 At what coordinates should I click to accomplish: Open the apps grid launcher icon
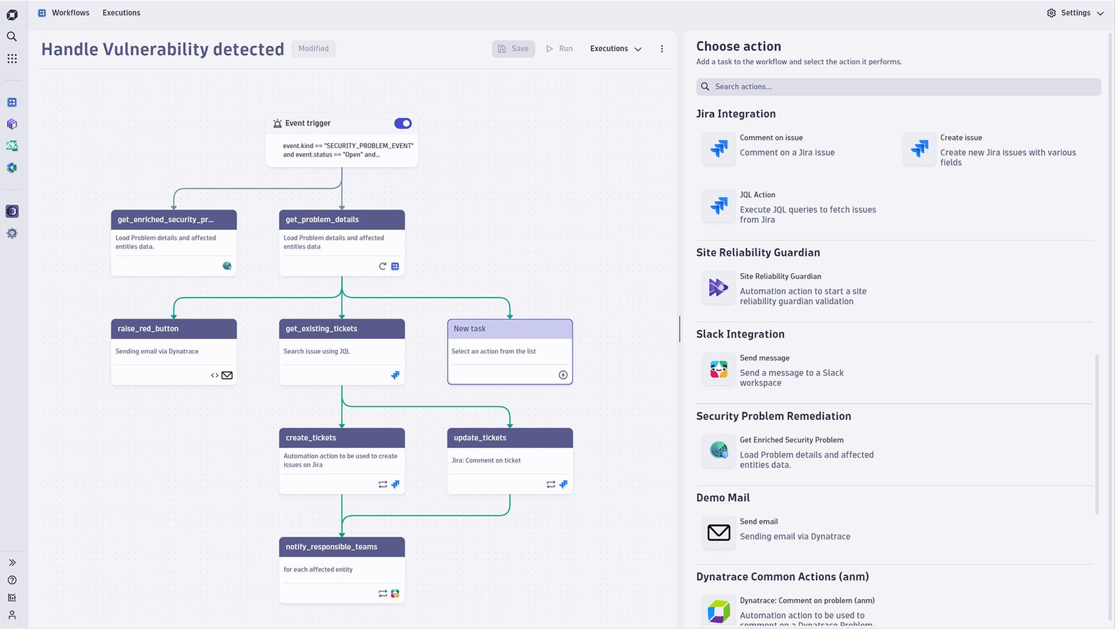click(12, 59)
